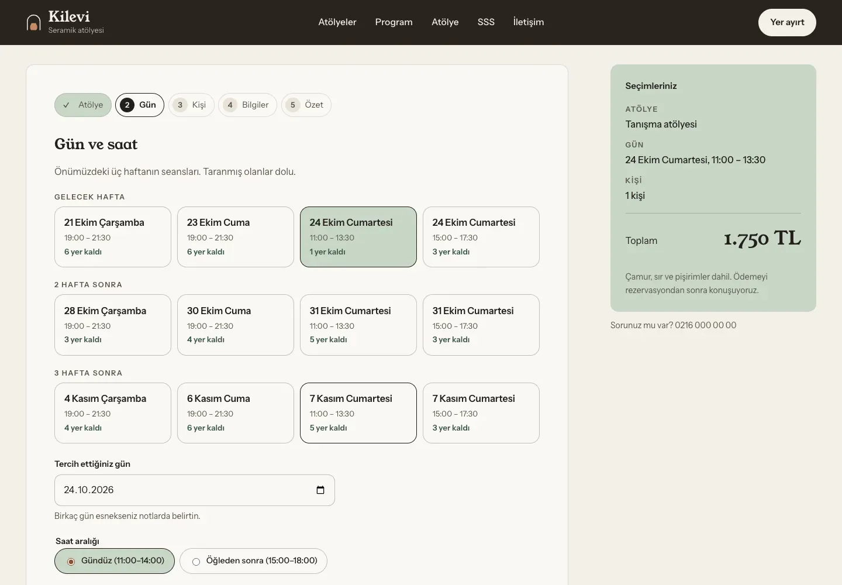Choose the 6 Kasım Cuma session

coord(236,413)
